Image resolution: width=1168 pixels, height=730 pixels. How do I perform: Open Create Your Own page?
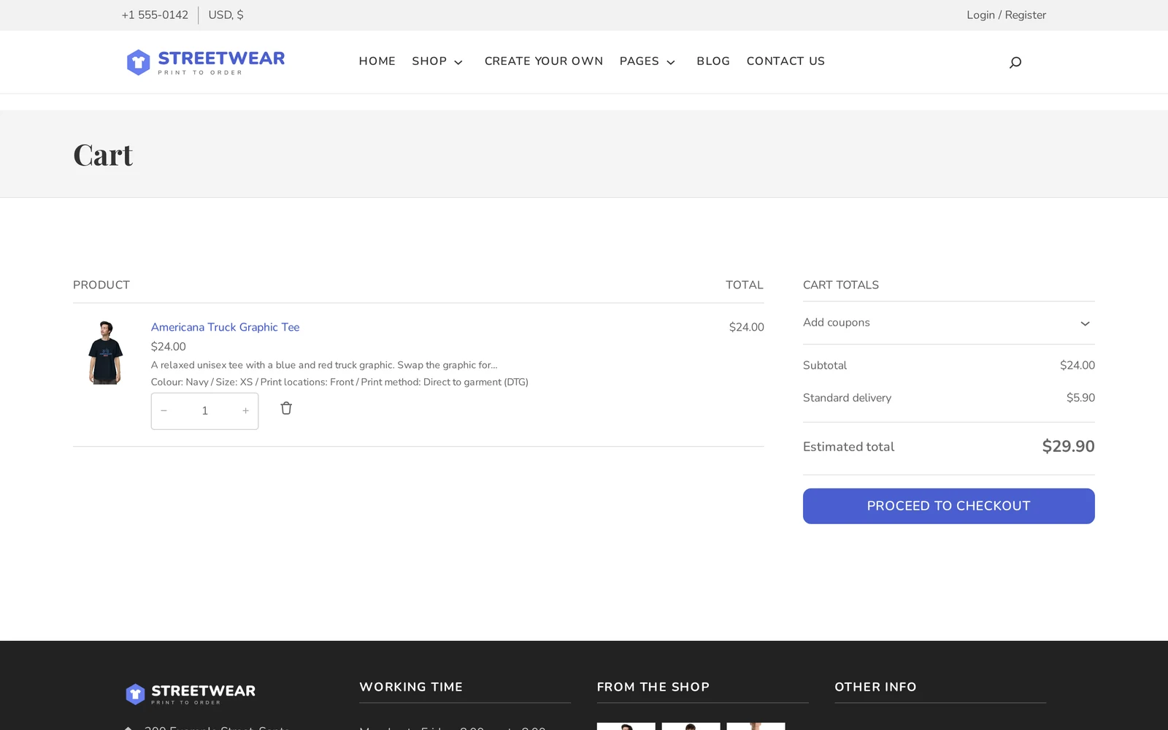pyautogui.click(x=544, y=61)
